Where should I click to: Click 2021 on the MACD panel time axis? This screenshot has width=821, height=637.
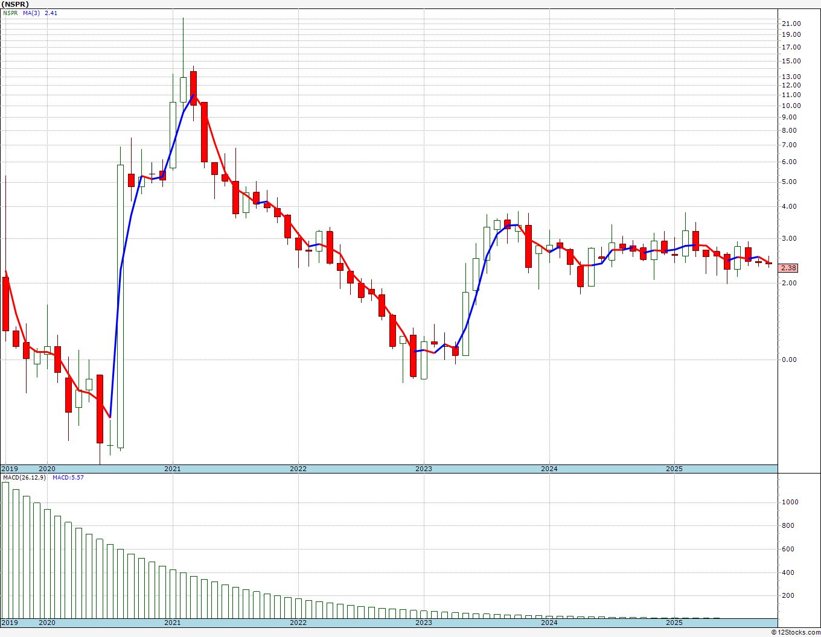click(172, 623)
